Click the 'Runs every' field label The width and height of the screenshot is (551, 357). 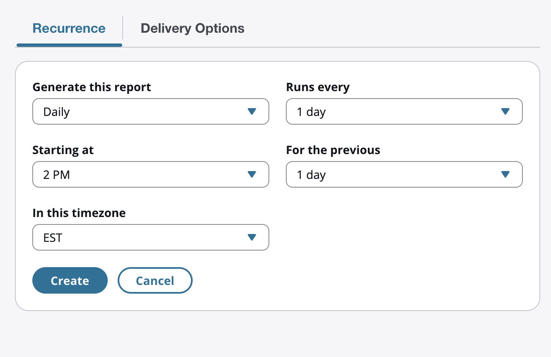click(x=318, y=87)
